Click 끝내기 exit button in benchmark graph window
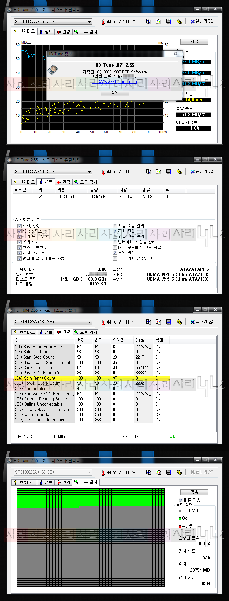The height and width of the screenshot is (601, 229). pos(202,22)
